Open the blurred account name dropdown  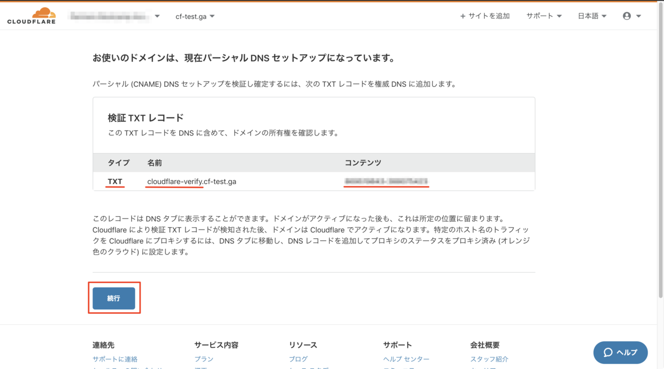pos(114,16)
